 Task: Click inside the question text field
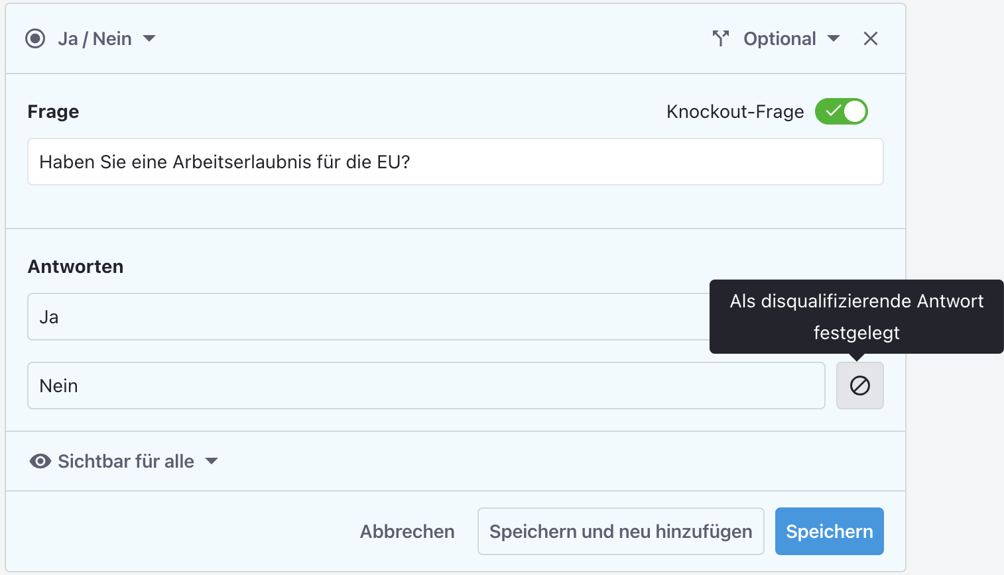coord(455,162)
